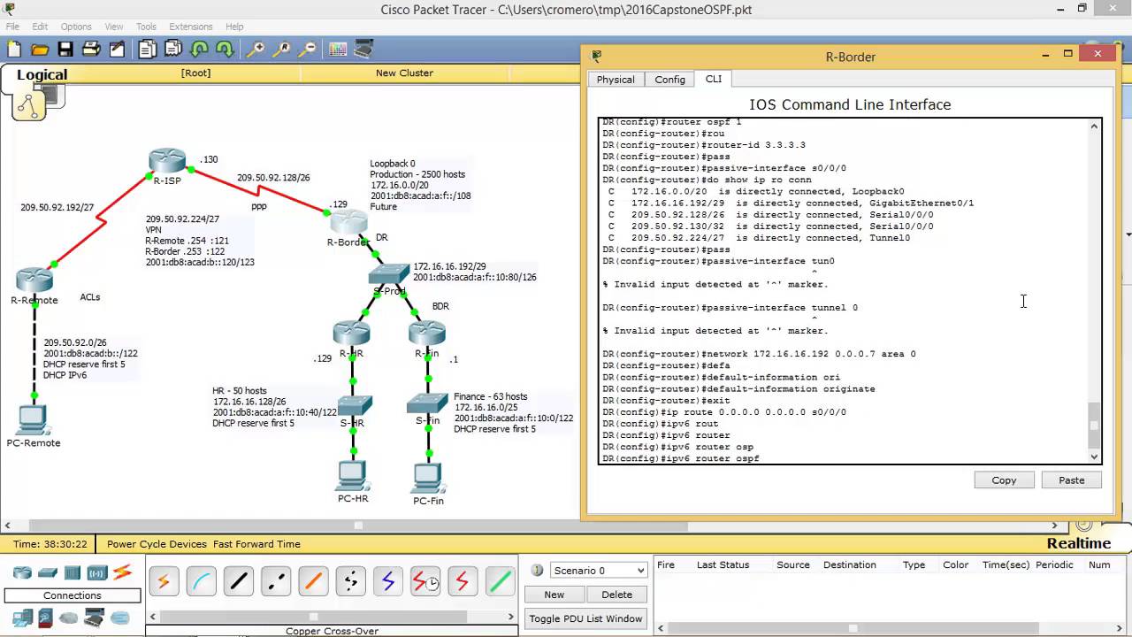Open the View menu

click(x=114, y=27)
